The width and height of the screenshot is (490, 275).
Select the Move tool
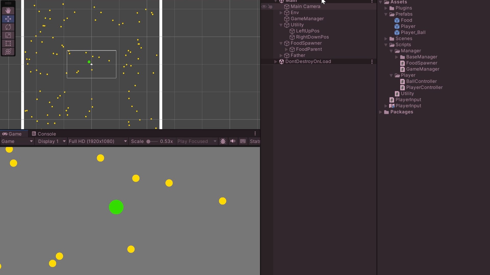(8, 19)
